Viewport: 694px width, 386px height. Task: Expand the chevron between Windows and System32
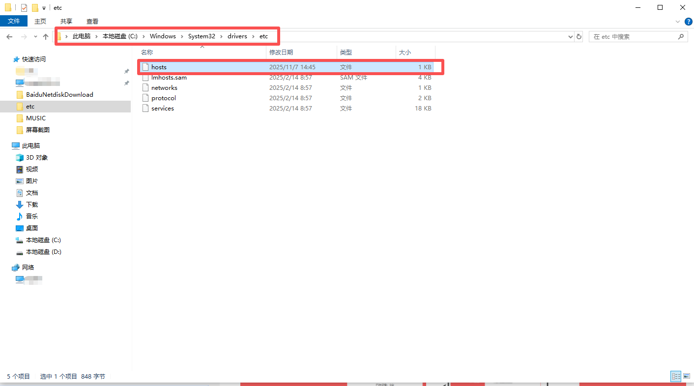(182, 36)
